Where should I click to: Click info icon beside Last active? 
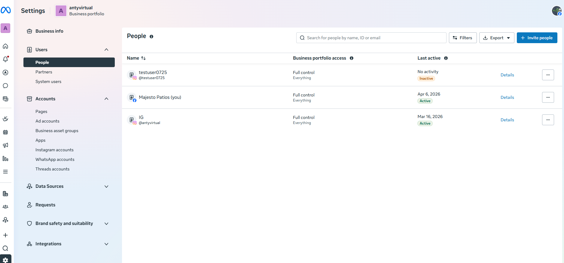click(x=446, y=58)
